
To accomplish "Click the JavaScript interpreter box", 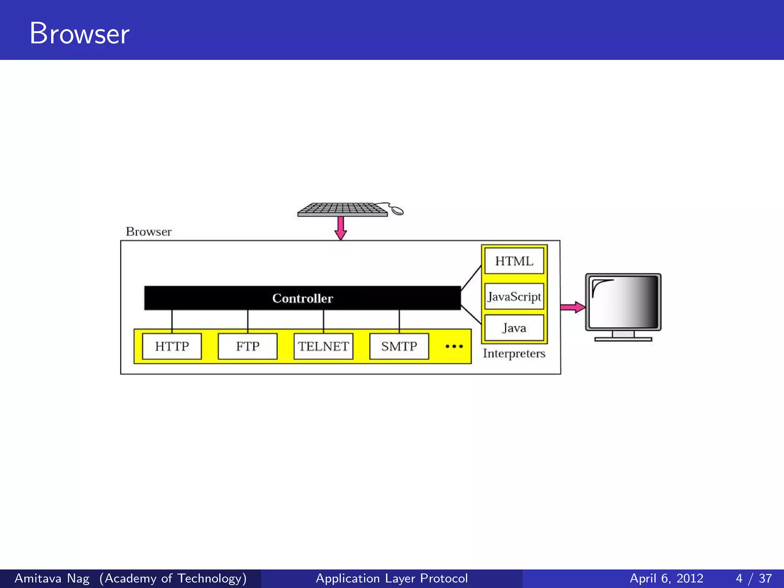I will tap(514, 296).
